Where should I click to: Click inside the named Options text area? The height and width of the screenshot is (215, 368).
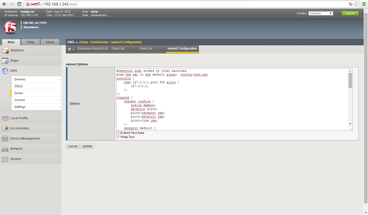point(232,100)
